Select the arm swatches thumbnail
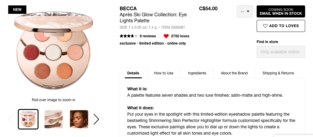Image resolution: width=313 pixels, height=137 pixels. [x=54, y=119]
